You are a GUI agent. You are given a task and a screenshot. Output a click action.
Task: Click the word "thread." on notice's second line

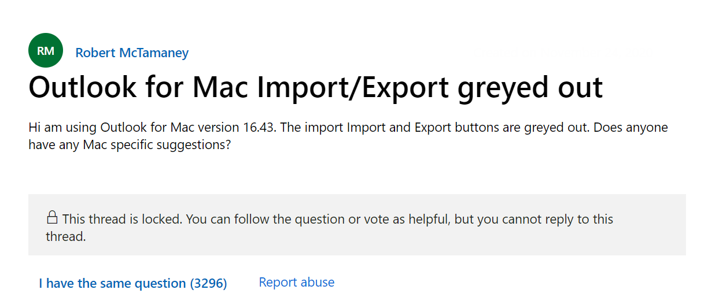pos(66,236)
